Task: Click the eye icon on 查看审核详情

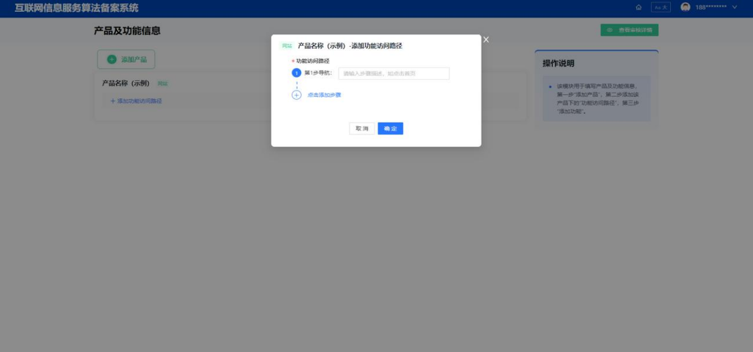Action: click(x=610, y=30)
